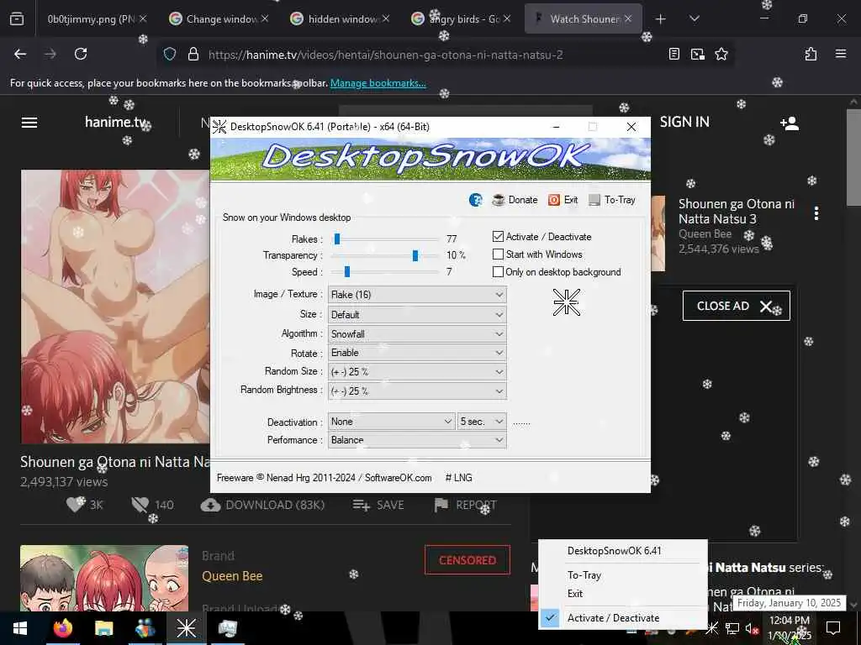Open the 5 sec. delay dropdown
The width and height of the screenshot is (861, 645).
(482, 422)
